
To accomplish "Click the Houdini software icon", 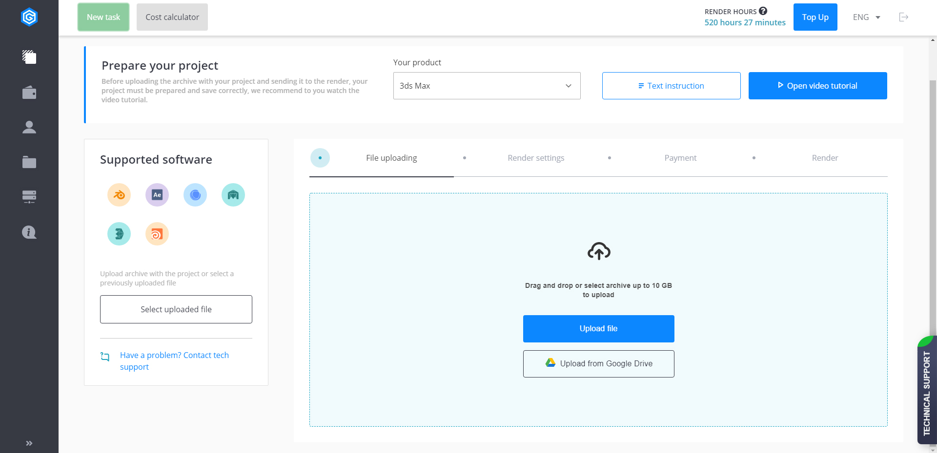I will [157, 234].
